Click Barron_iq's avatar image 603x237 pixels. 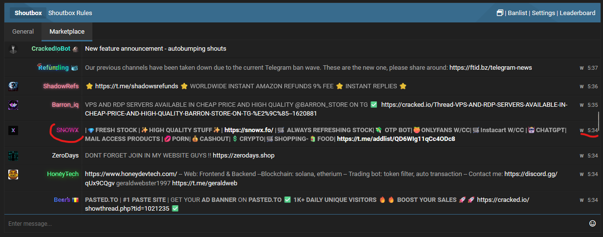[13, 104]
